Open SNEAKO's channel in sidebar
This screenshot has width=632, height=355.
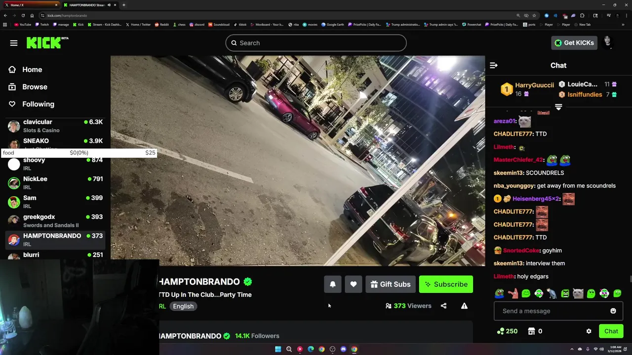click(x=55, y=143)
